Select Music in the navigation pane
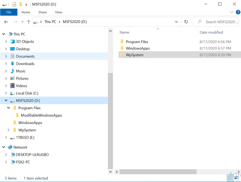 (x=21, y=71)
